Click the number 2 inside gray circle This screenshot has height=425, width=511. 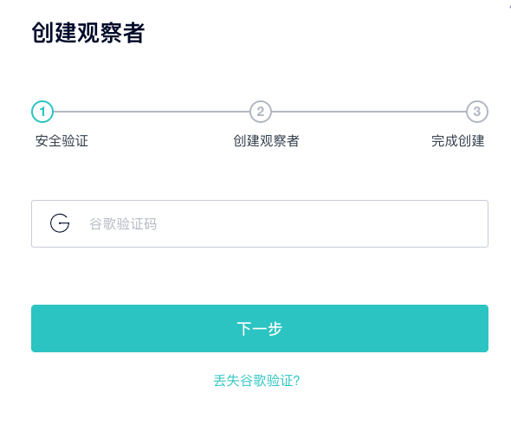[261, 112]
